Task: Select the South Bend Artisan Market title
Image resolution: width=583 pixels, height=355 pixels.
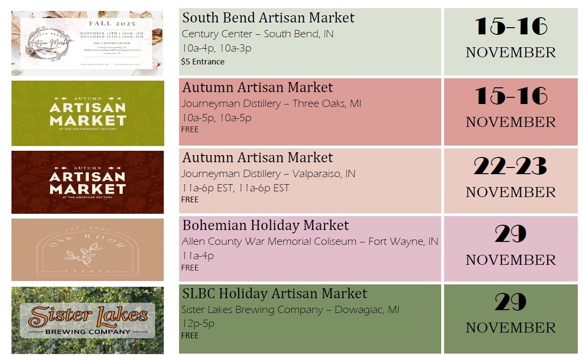Action: [x=268, y=18]
